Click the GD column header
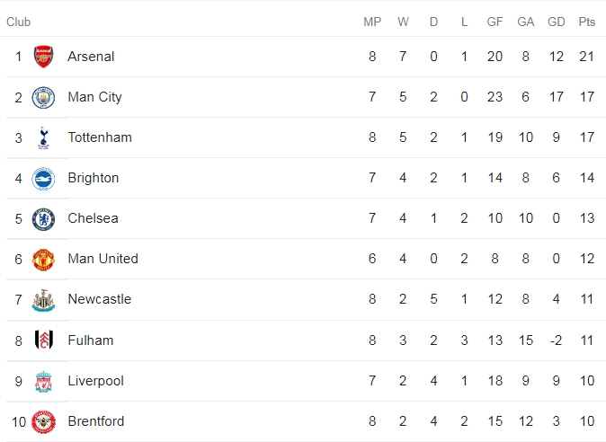 [557, 22]
